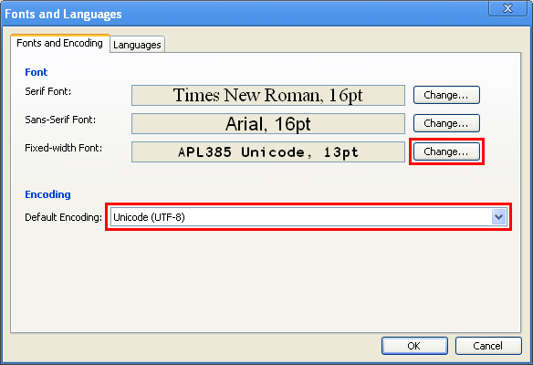Confirm settings with the OK button
The height and width of the screenshot is (365, 533).
(414, 346)
